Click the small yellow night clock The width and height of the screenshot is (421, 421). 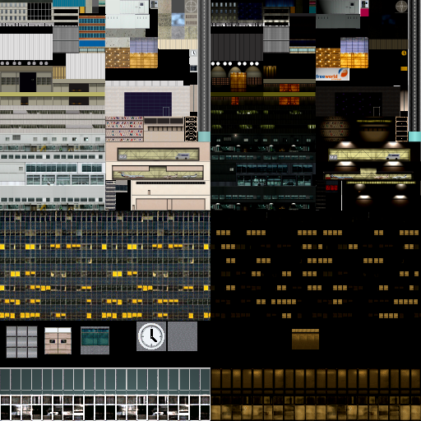click(x=404, y=53)
